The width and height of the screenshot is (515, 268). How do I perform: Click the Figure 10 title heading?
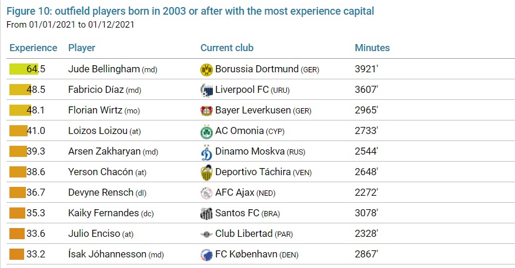coord(190,11)
